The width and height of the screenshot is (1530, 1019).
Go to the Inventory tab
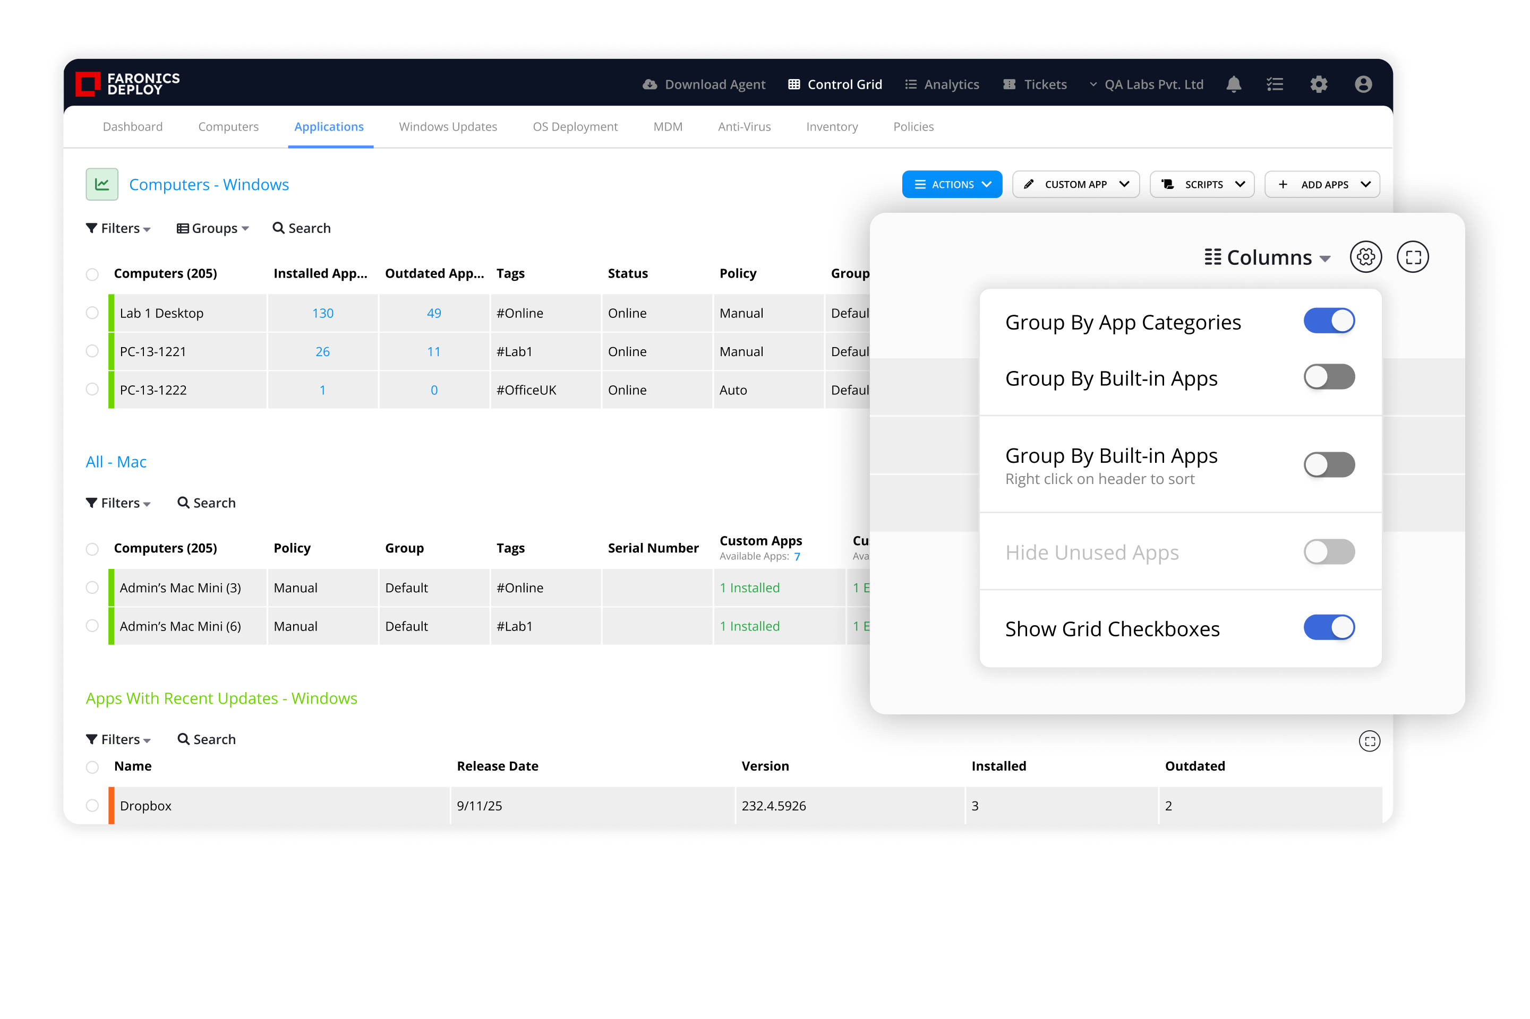(832, 127)
